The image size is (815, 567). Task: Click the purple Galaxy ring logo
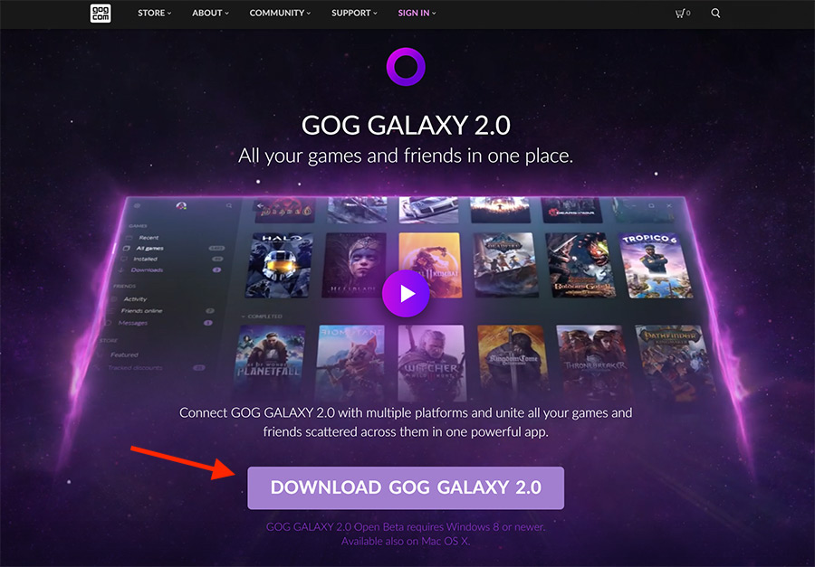(x=406, y=67)
